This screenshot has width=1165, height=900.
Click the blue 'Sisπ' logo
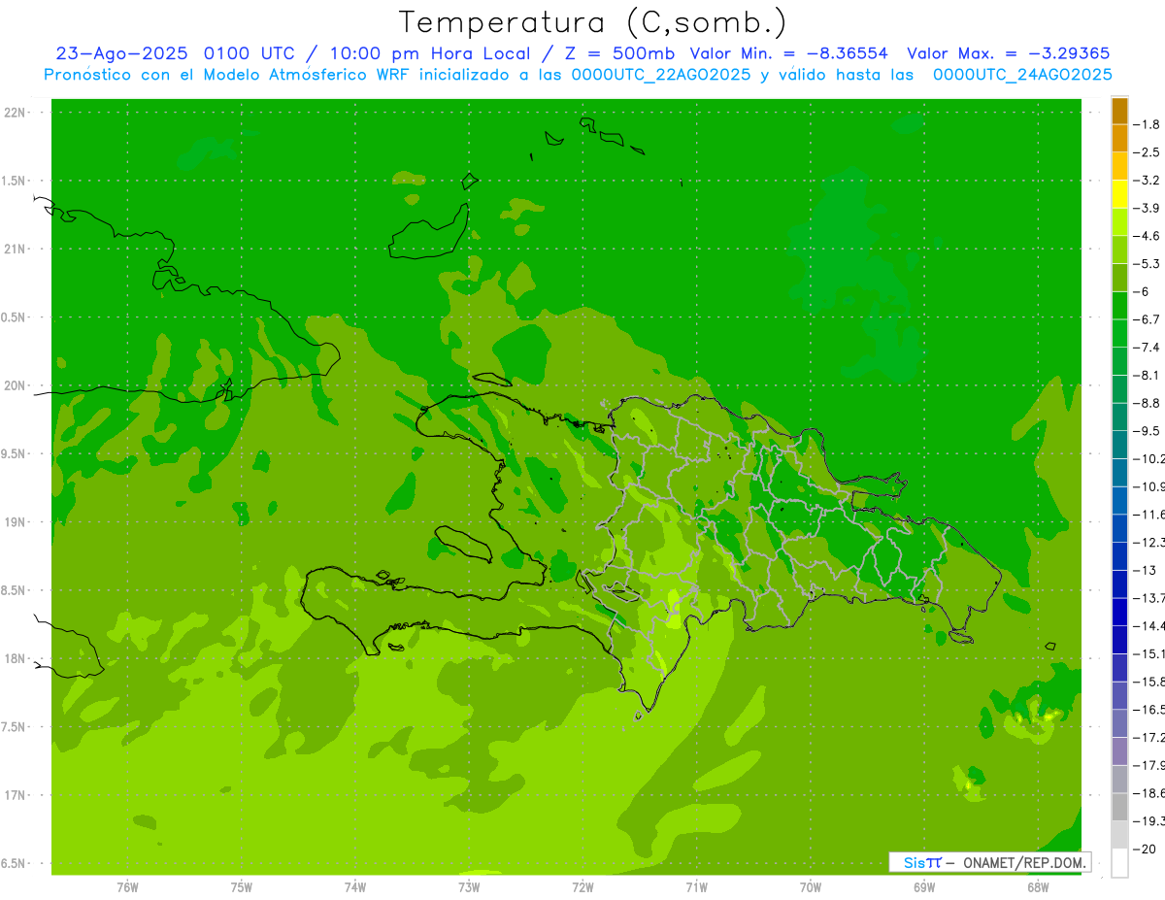921,862
